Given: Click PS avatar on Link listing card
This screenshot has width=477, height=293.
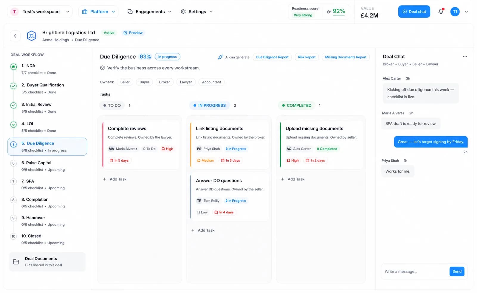Looking at the screenshot, I should [199, 149].
